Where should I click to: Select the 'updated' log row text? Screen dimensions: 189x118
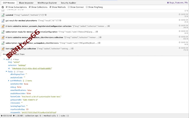(x=9, y=15)
